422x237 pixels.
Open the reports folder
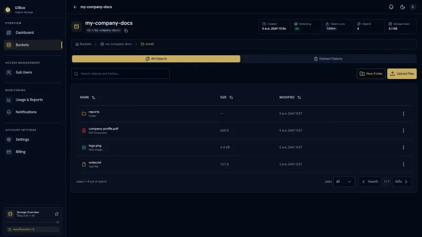click(94, 112)
